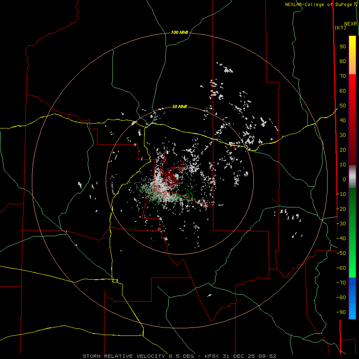The height and width of the screenshot is (359, 359).
Task: Click the [KT] units label
Action: point(341,28)
